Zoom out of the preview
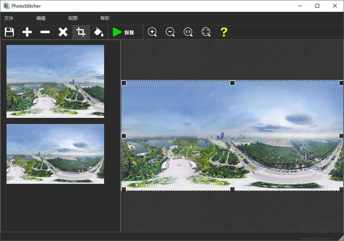The width and height of the screenshot is (344, 241). (x=170, y=32)
